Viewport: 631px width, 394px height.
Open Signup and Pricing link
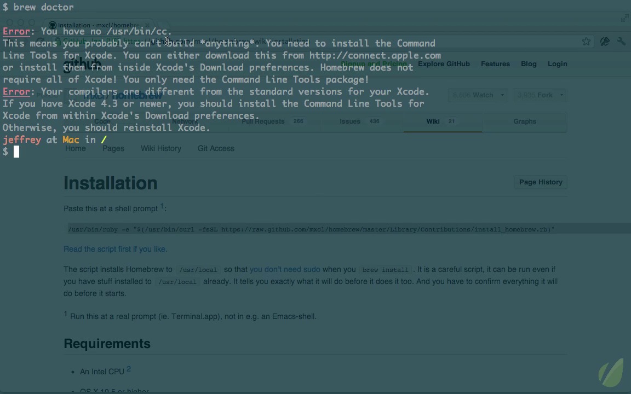pos(374,63)
